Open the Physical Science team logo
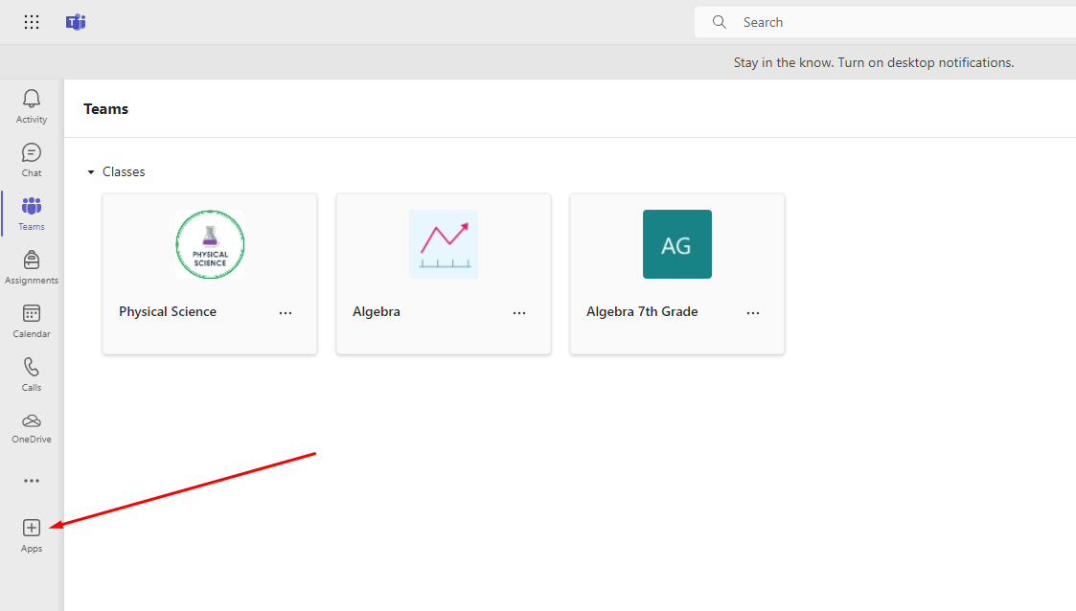The width and height of the screenshot is (1076, 611). (210, 244)
